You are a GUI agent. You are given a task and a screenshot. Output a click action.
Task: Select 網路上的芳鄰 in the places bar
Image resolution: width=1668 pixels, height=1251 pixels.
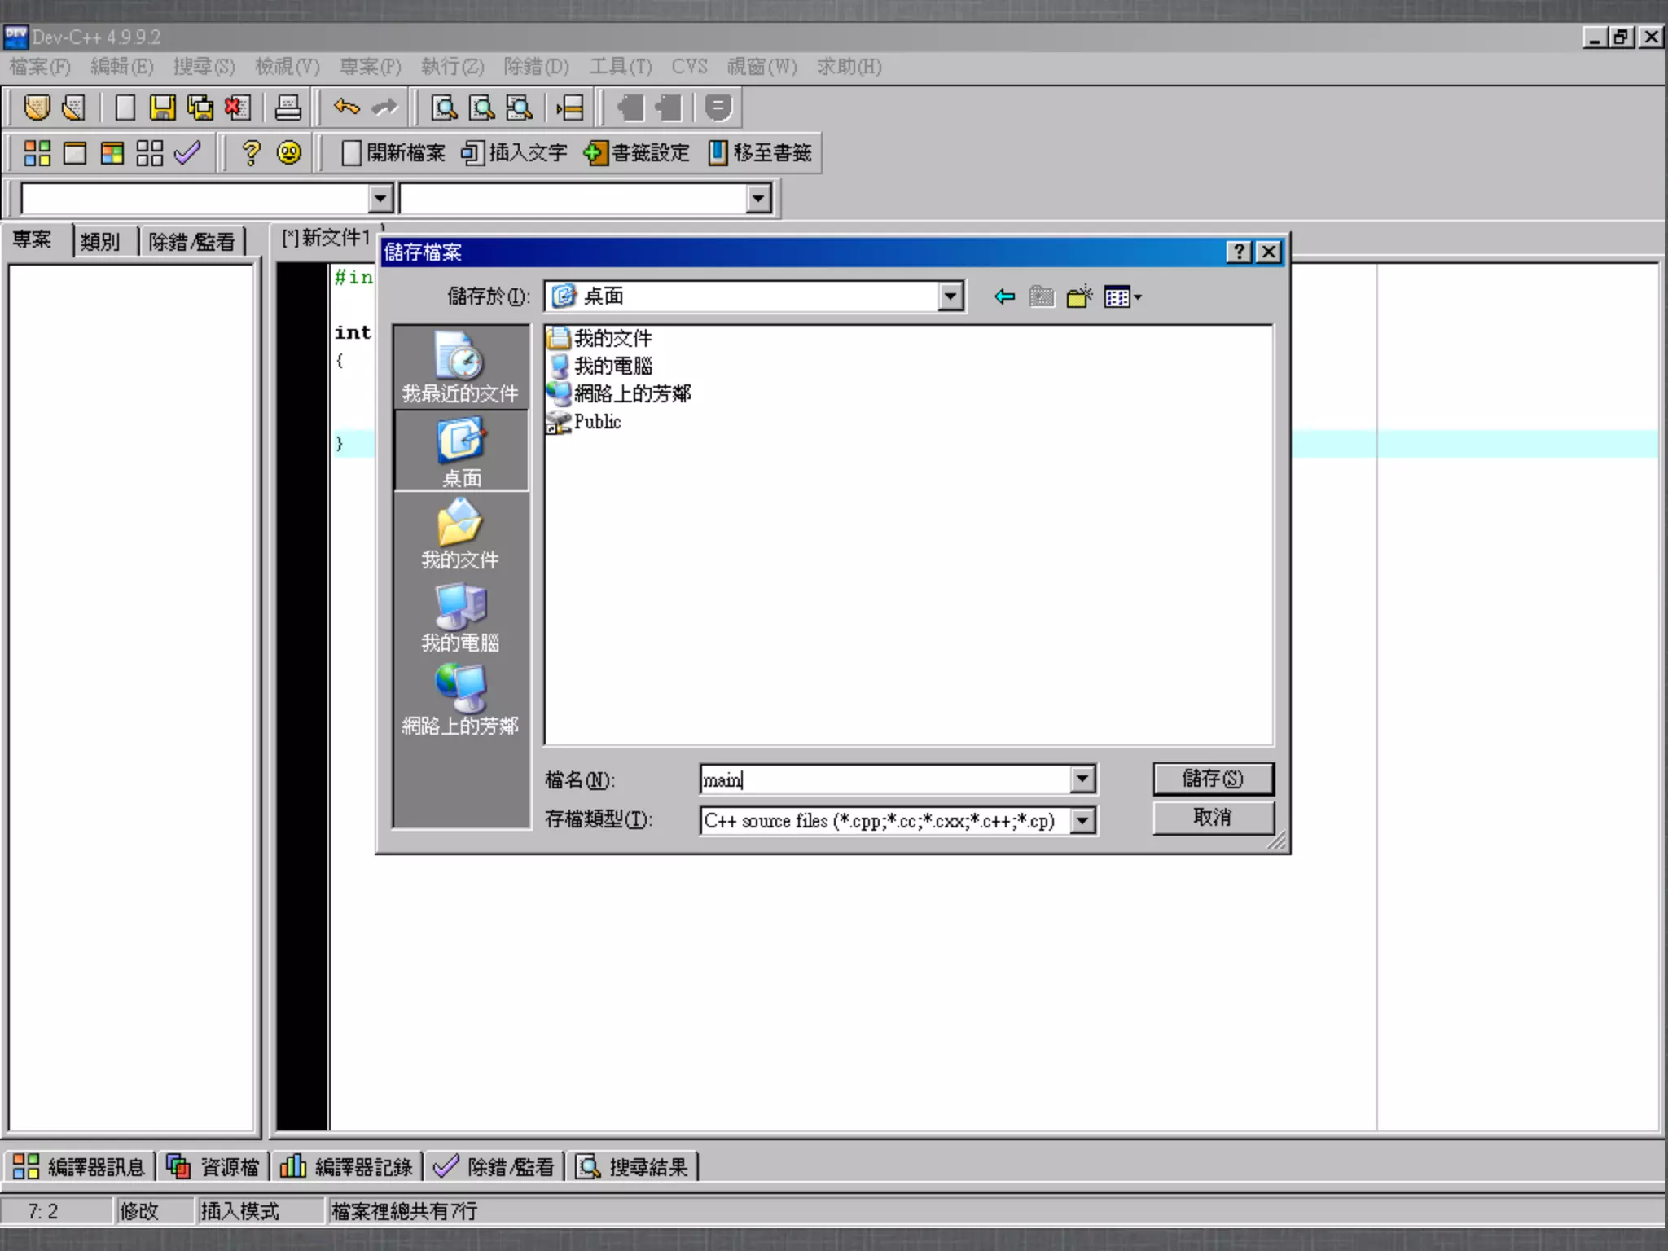[460, 700]
